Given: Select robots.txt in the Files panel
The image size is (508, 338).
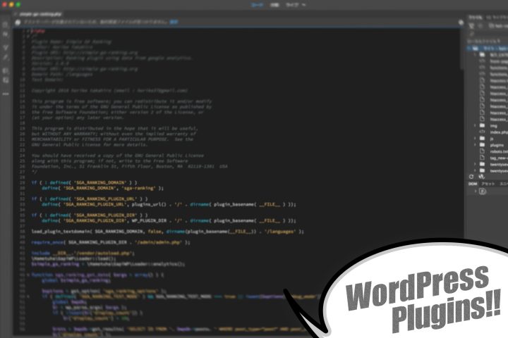Looking at the screenshot, I should tap(499, 151).
